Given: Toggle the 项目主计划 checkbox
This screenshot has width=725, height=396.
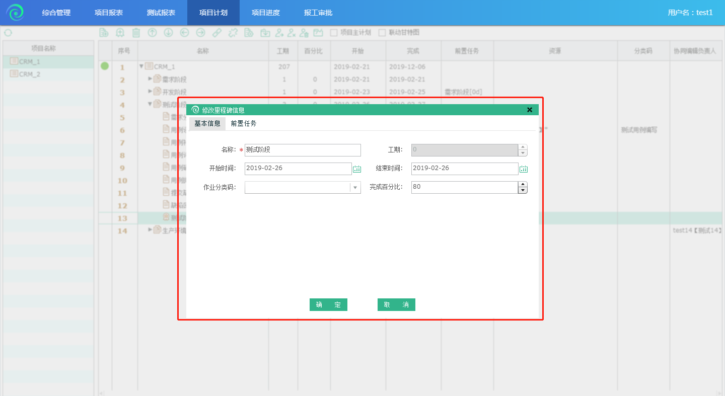Looking at the screenshot, I should (333, 33).
